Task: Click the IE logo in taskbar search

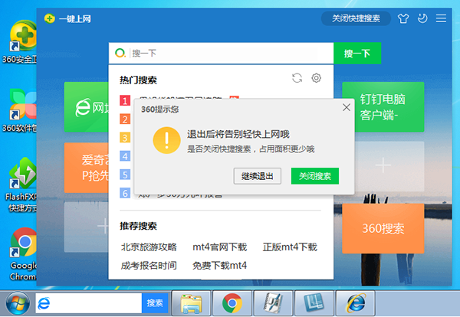Action: click(44, 303)
